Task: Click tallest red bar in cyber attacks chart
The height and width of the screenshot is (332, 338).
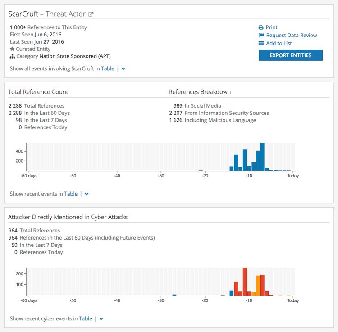Action: 245,282
